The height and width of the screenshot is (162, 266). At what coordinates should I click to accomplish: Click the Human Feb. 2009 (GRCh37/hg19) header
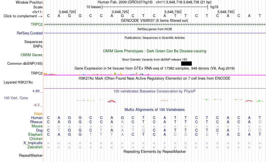125,2
